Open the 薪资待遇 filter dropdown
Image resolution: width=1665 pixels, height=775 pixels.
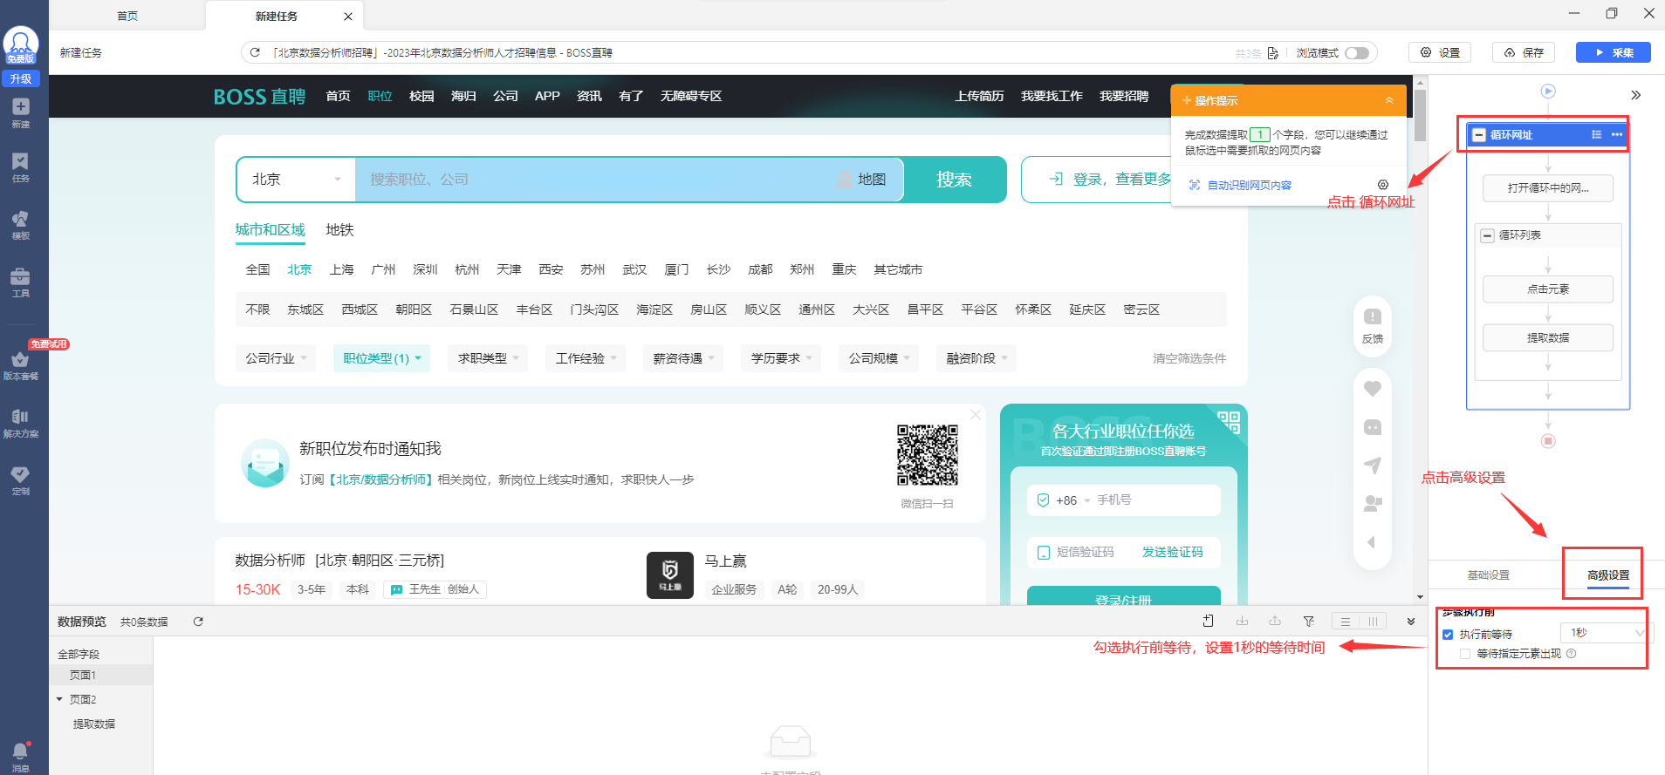[x=683, y=358]
